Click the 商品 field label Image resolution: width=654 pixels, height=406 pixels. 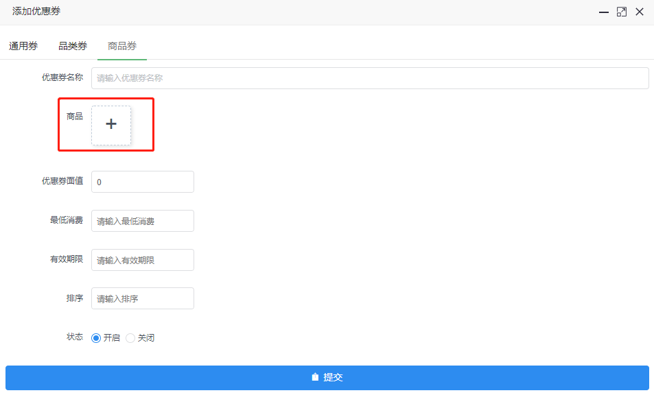pyautogui.click(x=75, y=117)
